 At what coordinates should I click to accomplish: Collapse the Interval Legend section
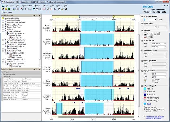(x=142, y=86)
